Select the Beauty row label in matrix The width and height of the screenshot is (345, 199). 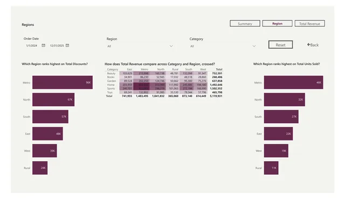tap(112, 73)
